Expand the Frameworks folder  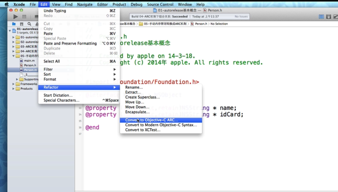[x=13, y=84]
